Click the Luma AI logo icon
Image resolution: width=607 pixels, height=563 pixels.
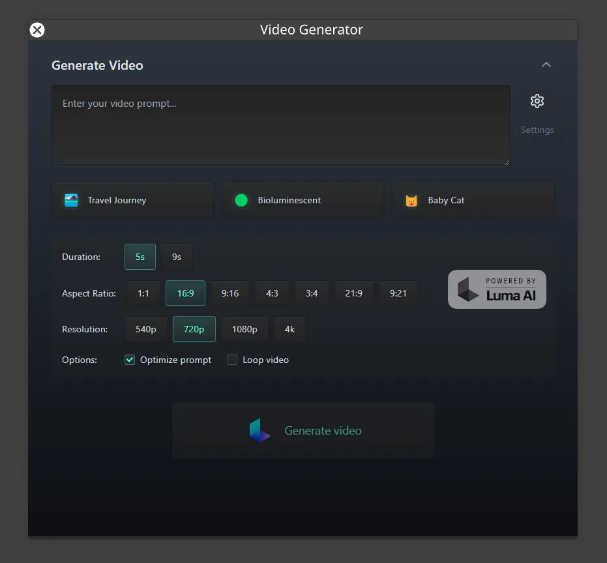pos(467,289)
